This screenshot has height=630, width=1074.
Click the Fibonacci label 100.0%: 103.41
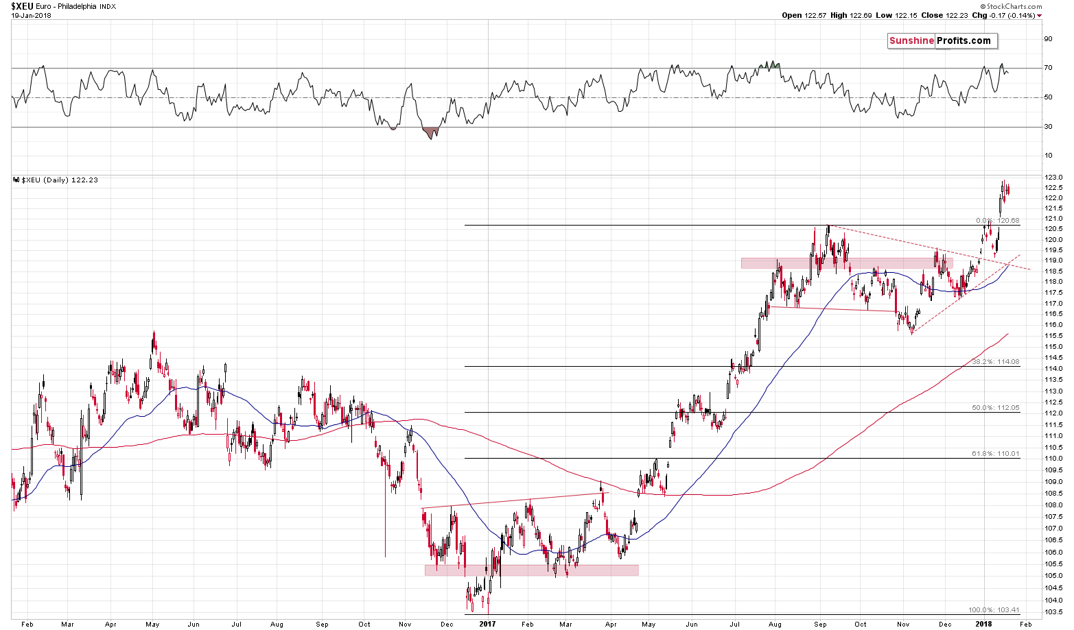click(994, 610)
